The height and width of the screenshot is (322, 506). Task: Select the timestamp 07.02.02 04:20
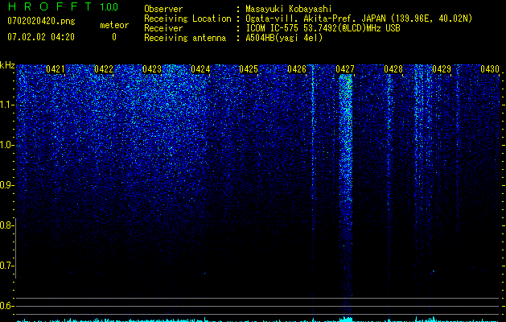click(41, 37)
